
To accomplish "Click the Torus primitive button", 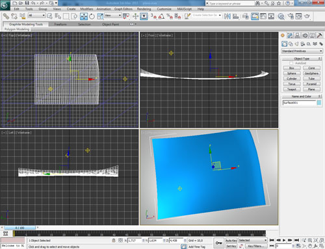I will [x=292, y=84].
